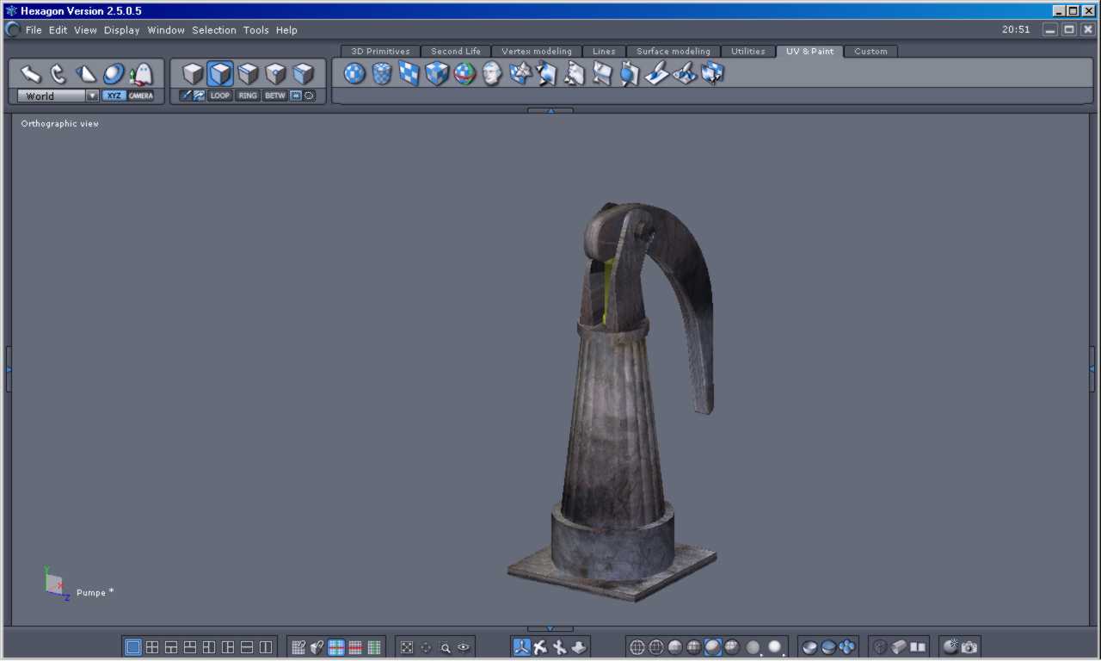Switch to the Vertex modeling tab
This screenshot has width=1101, height=661.
pos(536,52)
